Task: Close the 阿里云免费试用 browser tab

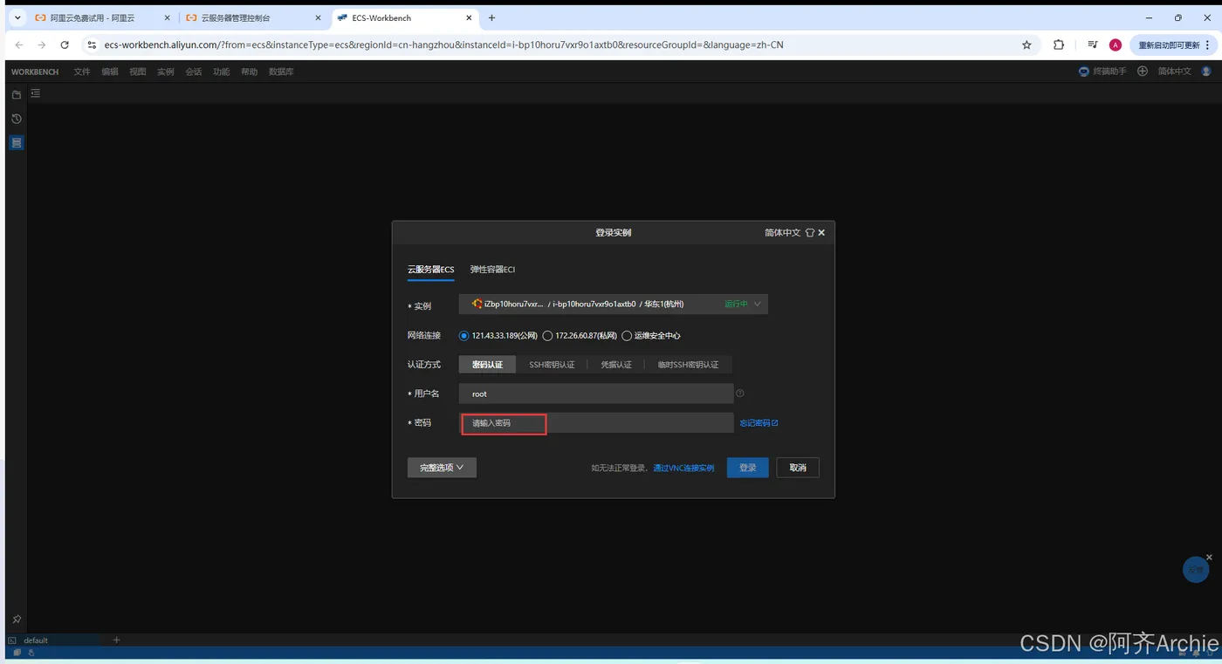Action: 168,17
